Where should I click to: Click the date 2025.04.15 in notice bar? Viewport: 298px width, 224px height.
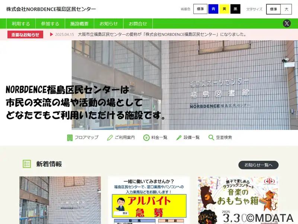click(64, 34)
